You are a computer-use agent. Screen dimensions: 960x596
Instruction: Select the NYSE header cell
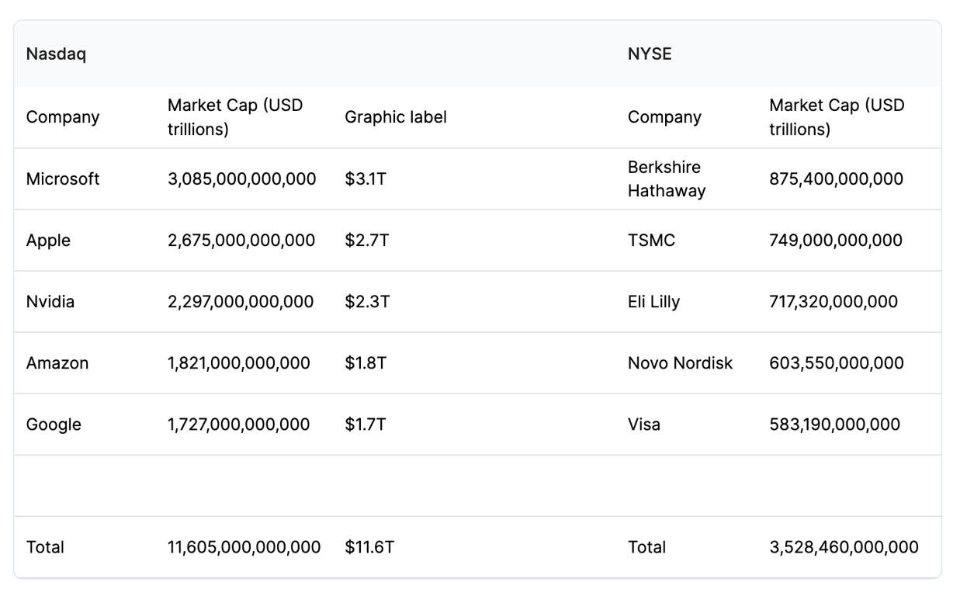[650, 54]
